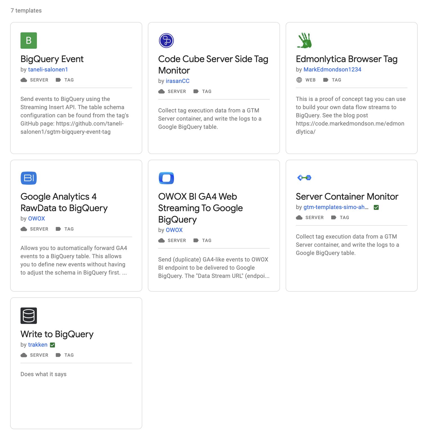Click the TAG label icon on Server Container Monitor
Image resolution: width=425 pixels, height=432 pixels.
click(x=334, y=217)
